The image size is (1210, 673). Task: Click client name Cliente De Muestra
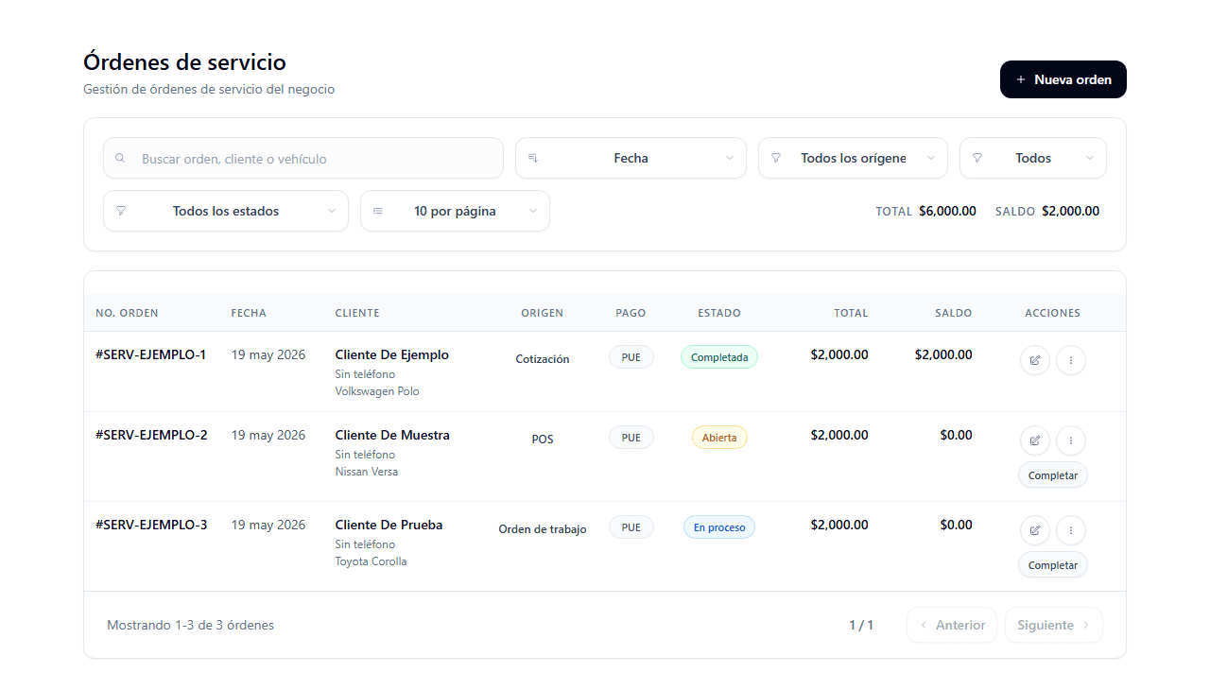[392, 435]
